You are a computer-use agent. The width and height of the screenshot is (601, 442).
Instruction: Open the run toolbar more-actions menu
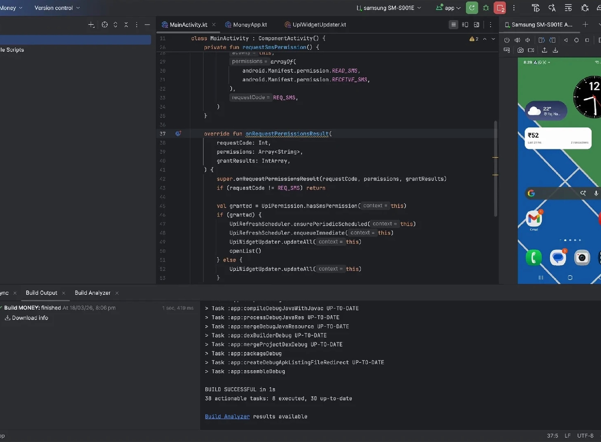[514, 8]
